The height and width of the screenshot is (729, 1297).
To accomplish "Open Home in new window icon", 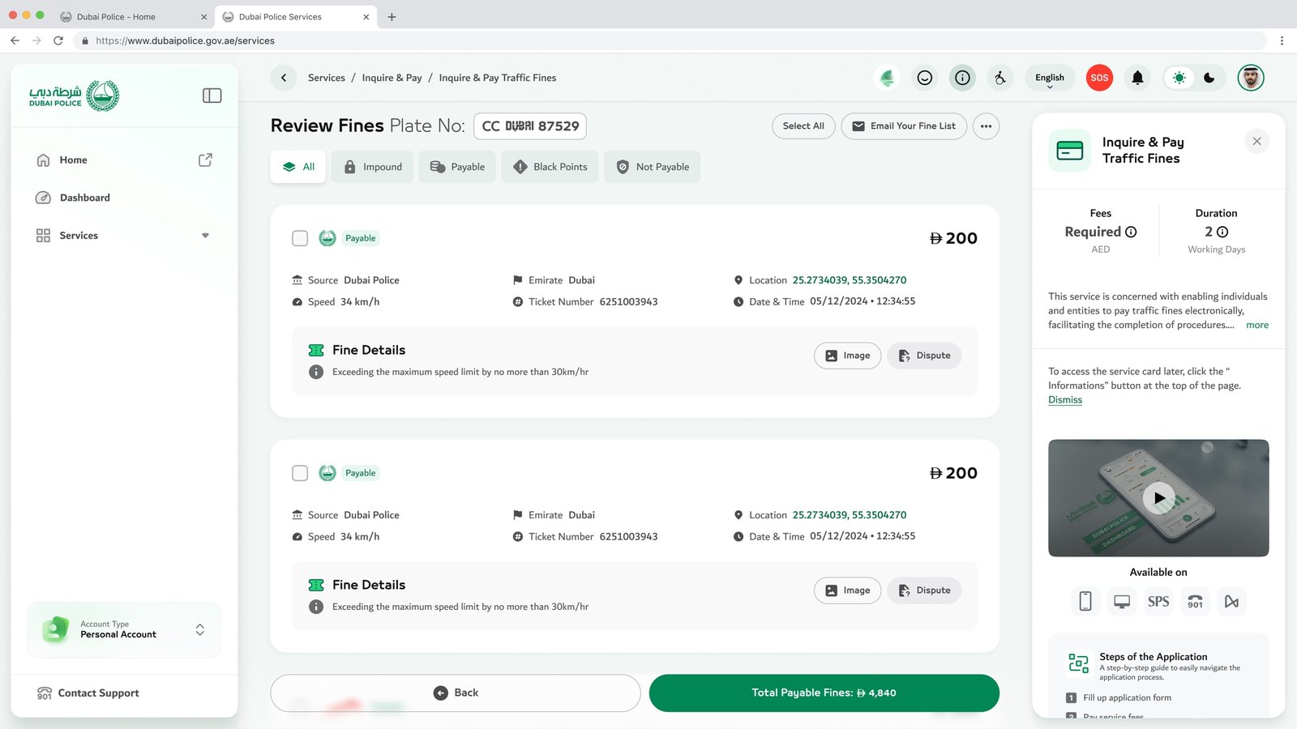I will (x=205, y=160).
